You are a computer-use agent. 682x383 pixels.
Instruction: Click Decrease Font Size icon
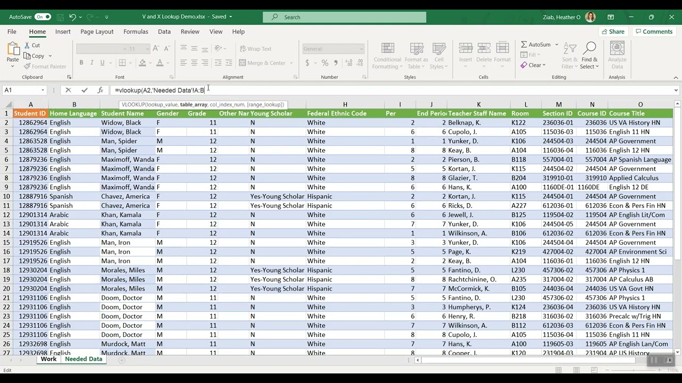tap(166, 49)
